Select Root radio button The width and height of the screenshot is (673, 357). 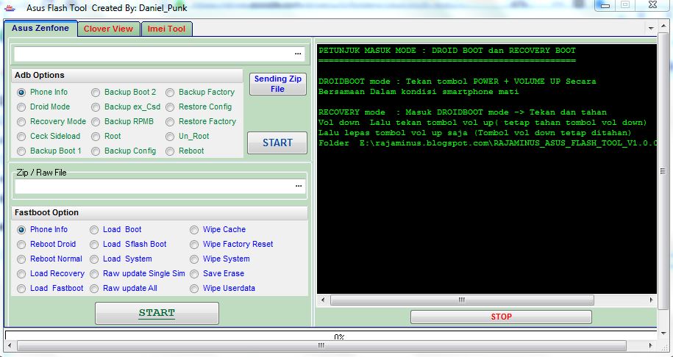[x=96, y=137]
